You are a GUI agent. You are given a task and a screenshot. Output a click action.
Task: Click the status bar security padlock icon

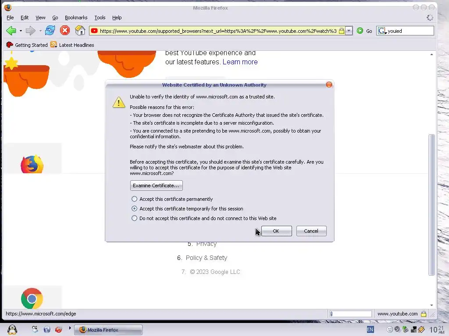[424, 314]
